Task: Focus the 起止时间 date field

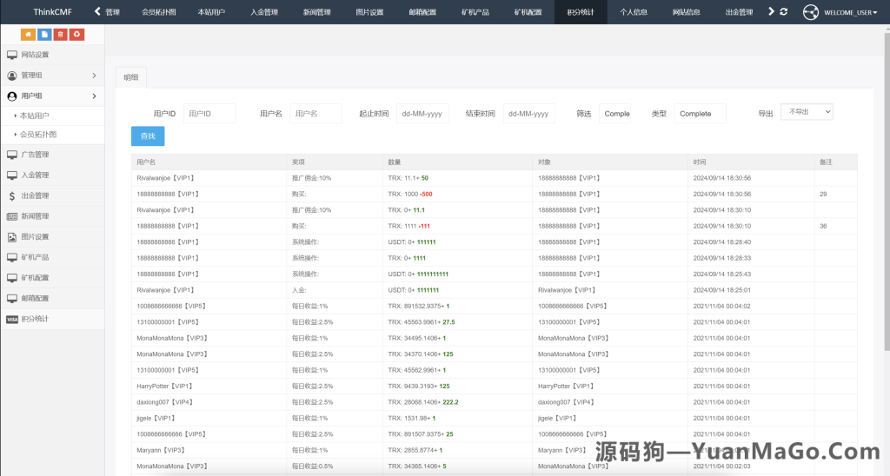Action: pos(422,114)
